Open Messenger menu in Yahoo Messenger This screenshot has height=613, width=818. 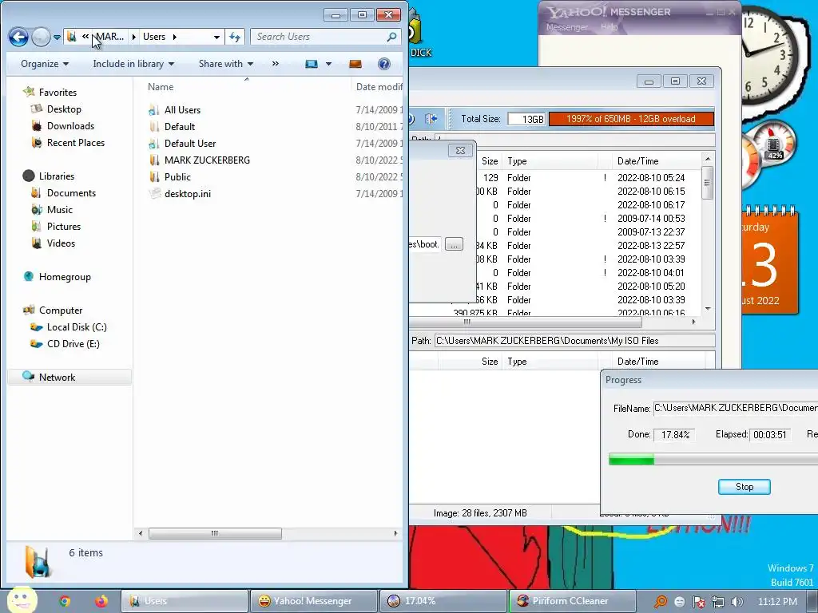(566, 27)
